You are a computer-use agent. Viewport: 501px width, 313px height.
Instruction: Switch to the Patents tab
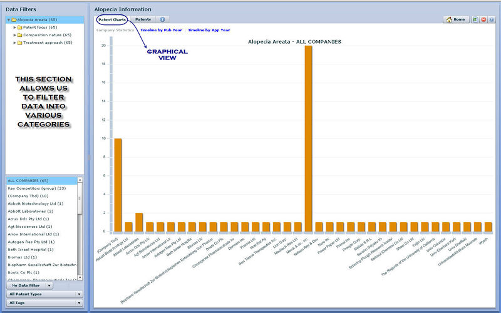(x=143, y=19)
